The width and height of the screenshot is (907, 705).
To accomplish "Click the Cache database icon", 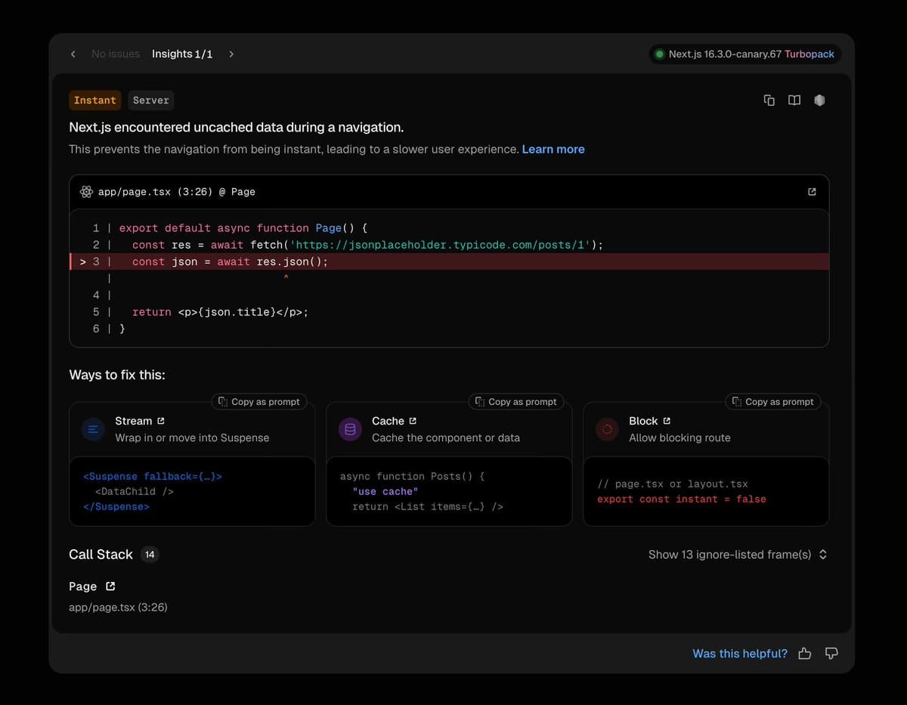I will pyautogui.click(x=350, y=430).
